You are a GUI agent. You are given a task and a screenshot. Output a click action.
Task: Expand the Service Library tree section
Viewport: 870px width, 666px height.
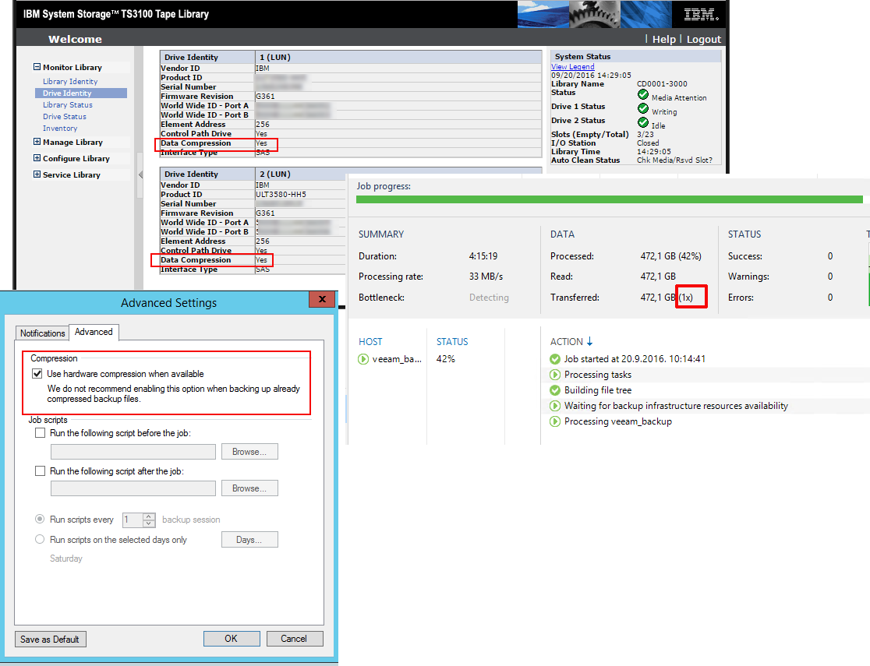click(x=37, y=174)
